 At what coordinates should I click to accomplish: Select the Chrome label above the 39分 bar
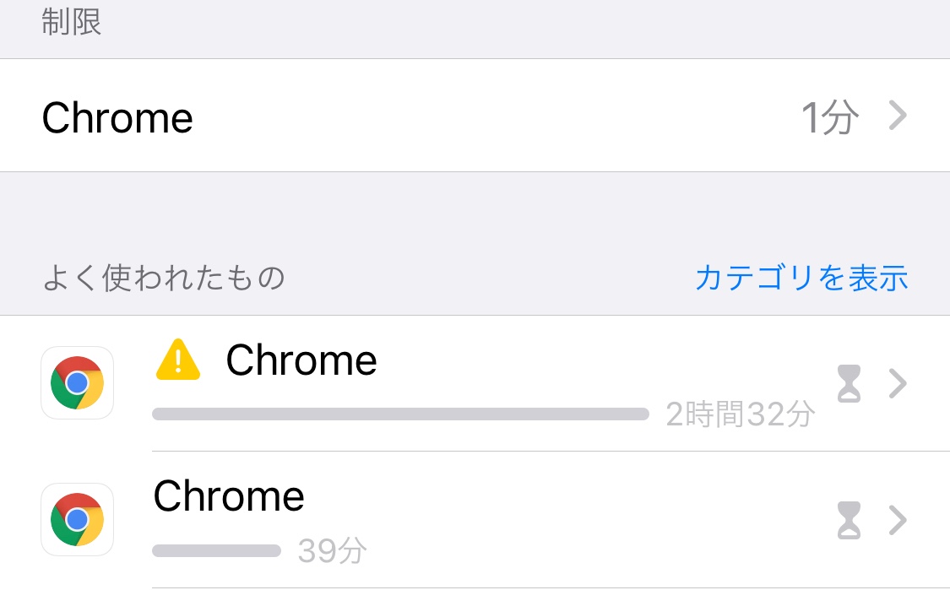coord(229,496)
